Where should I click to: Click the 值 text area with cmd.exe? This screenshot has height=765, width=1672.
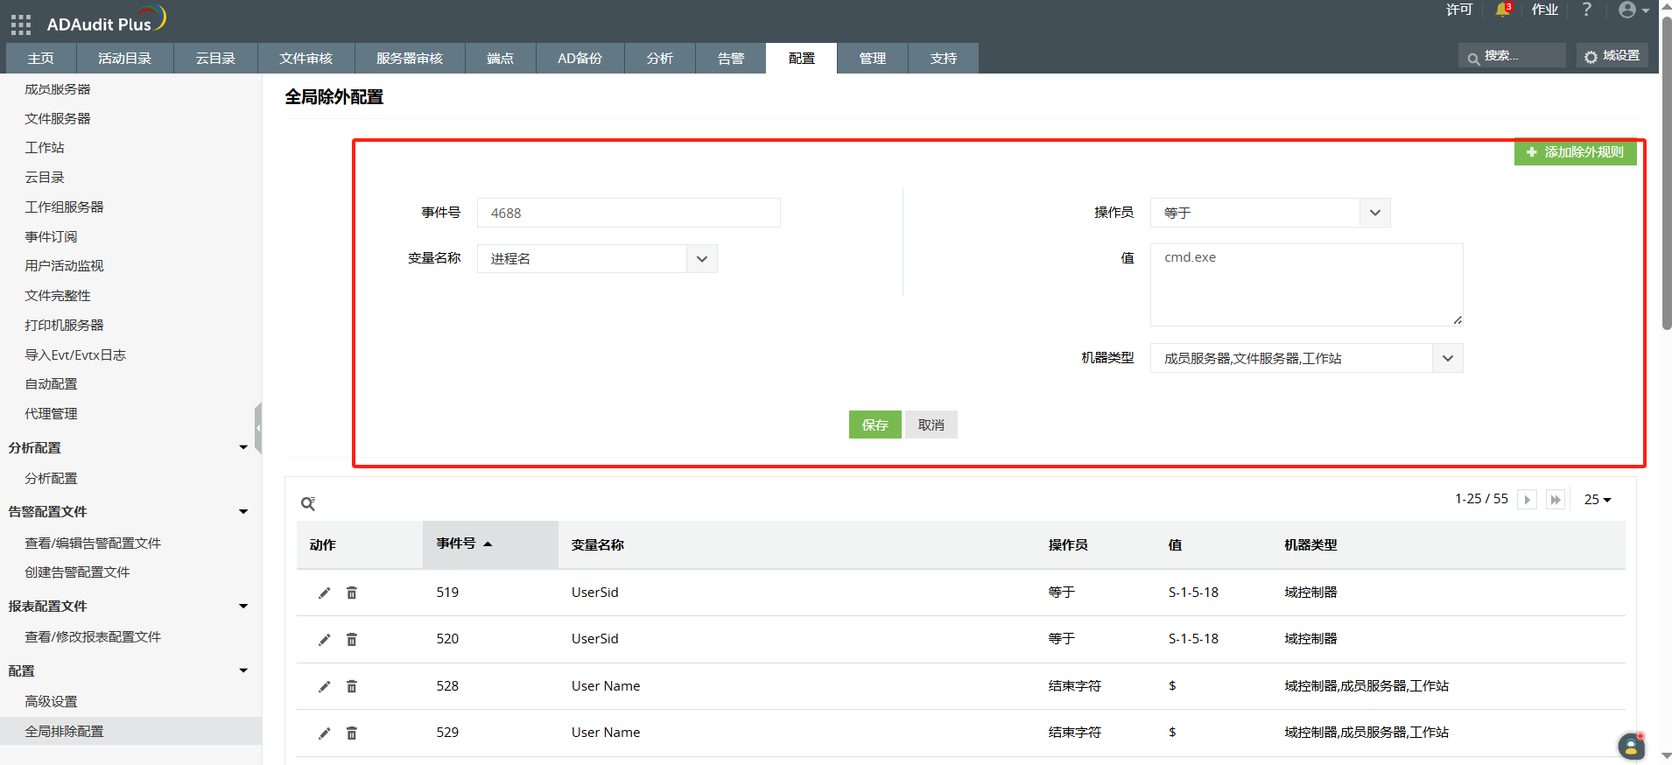1306,284
